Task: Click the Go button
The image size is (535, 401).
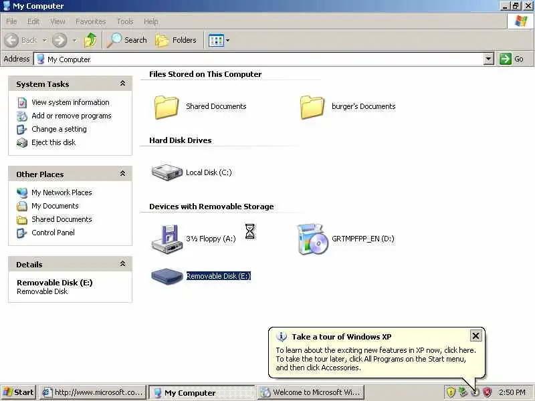Action: [x=512, y=59]
